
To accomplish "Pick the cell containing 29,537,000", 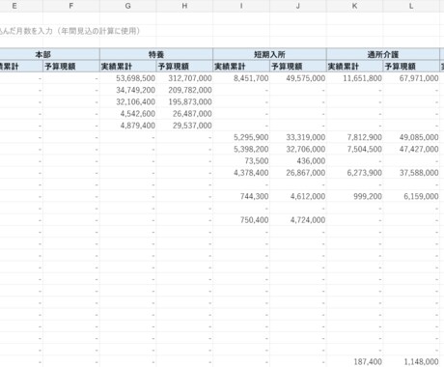I will tap(184, 126).
